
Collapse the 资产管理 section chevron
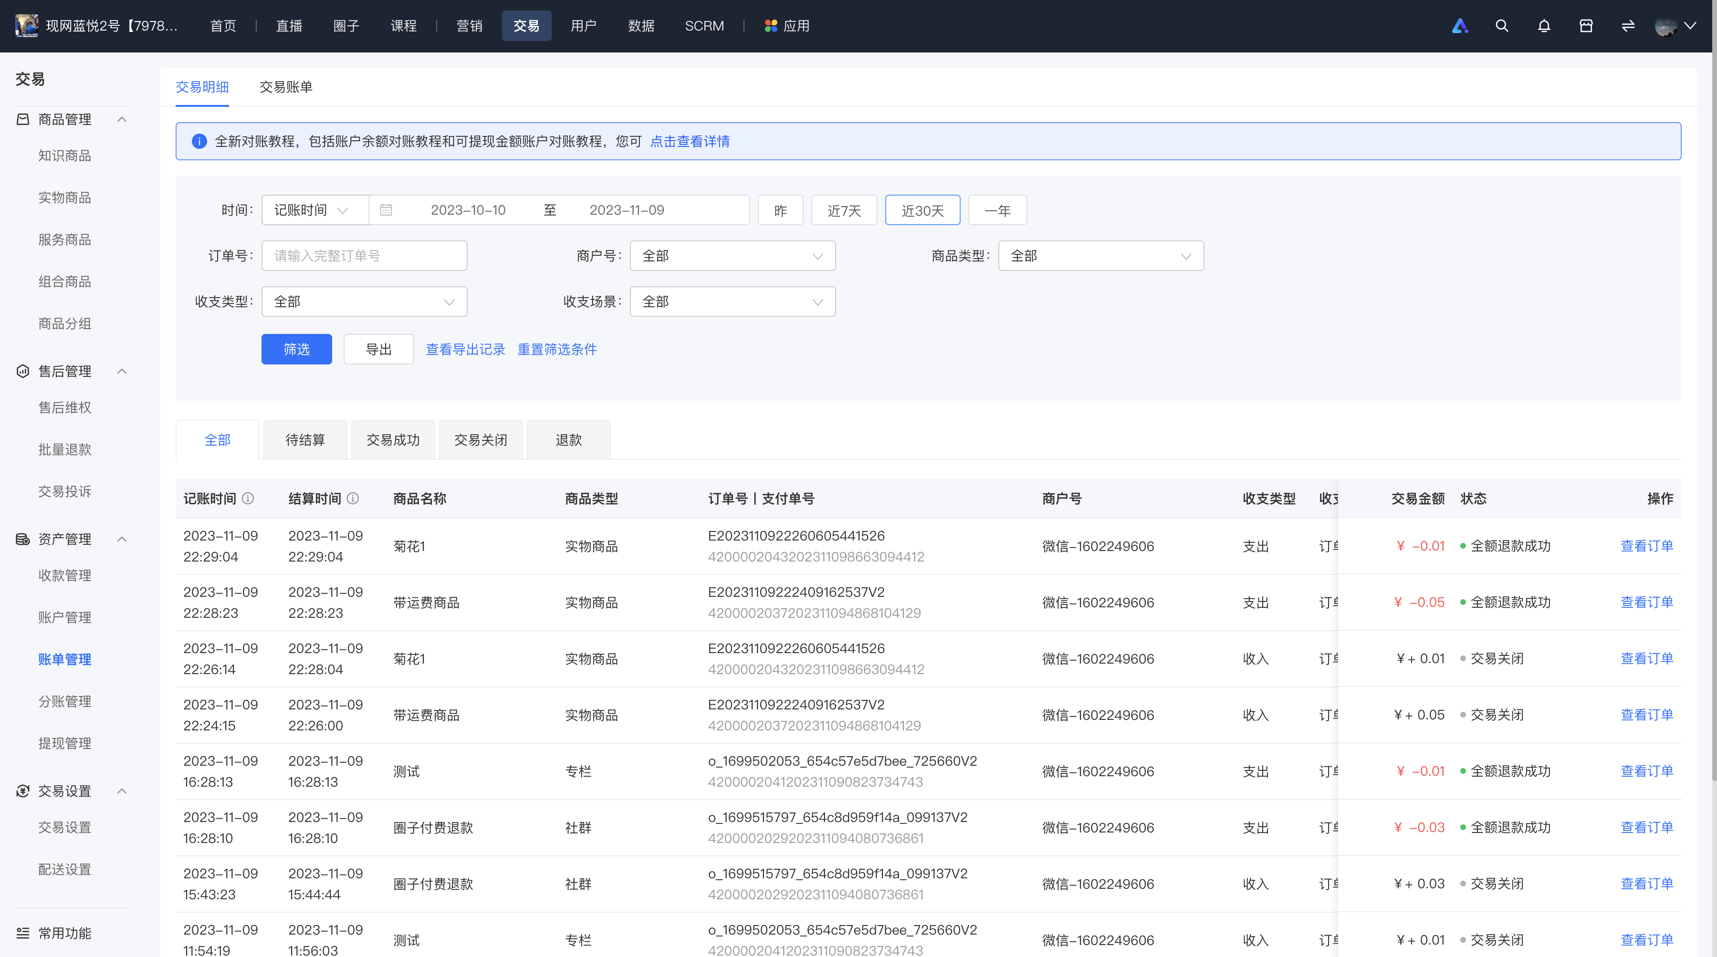click(x=122, y=539)
